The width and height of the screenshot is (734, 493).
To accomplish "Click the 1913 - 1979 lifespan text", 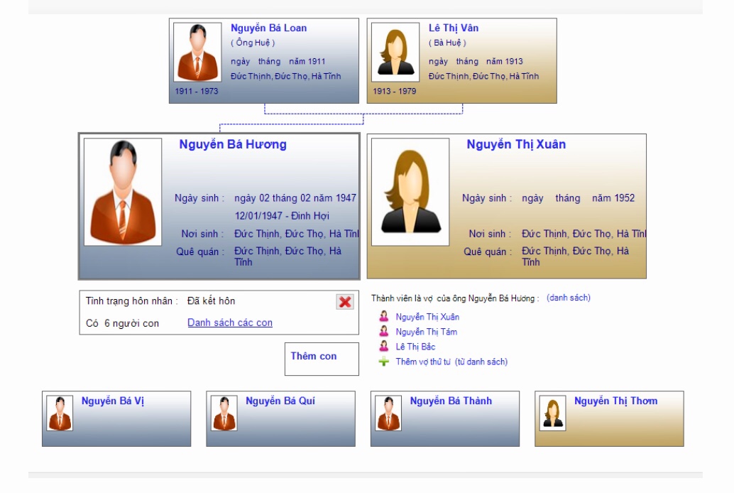I will pyautogui.click(x=395, y=91).
